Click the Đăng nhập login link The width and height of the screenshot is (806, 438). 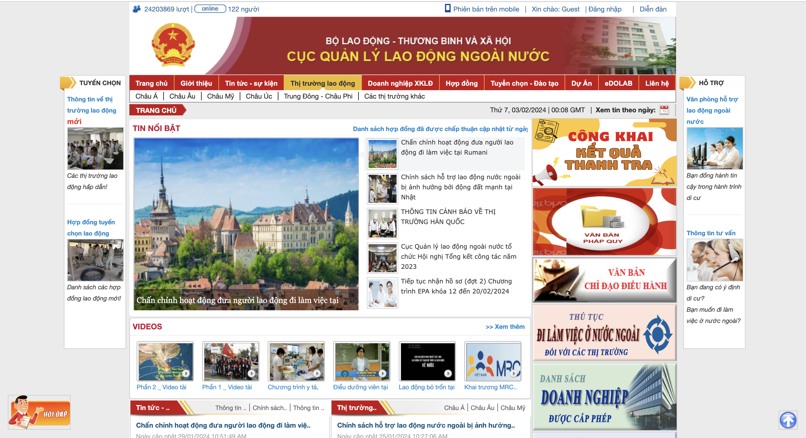pos(604,9)
